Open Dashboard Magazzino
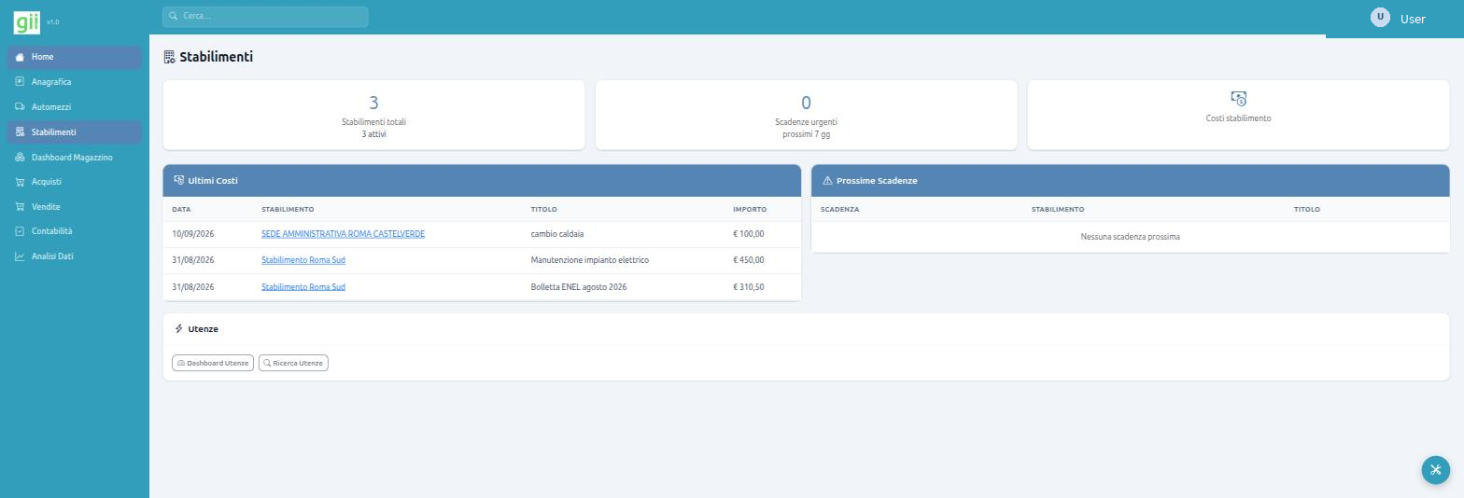The height and width of the screenshot is (498, 1464). pyautogui.click(x=75, y=158)
